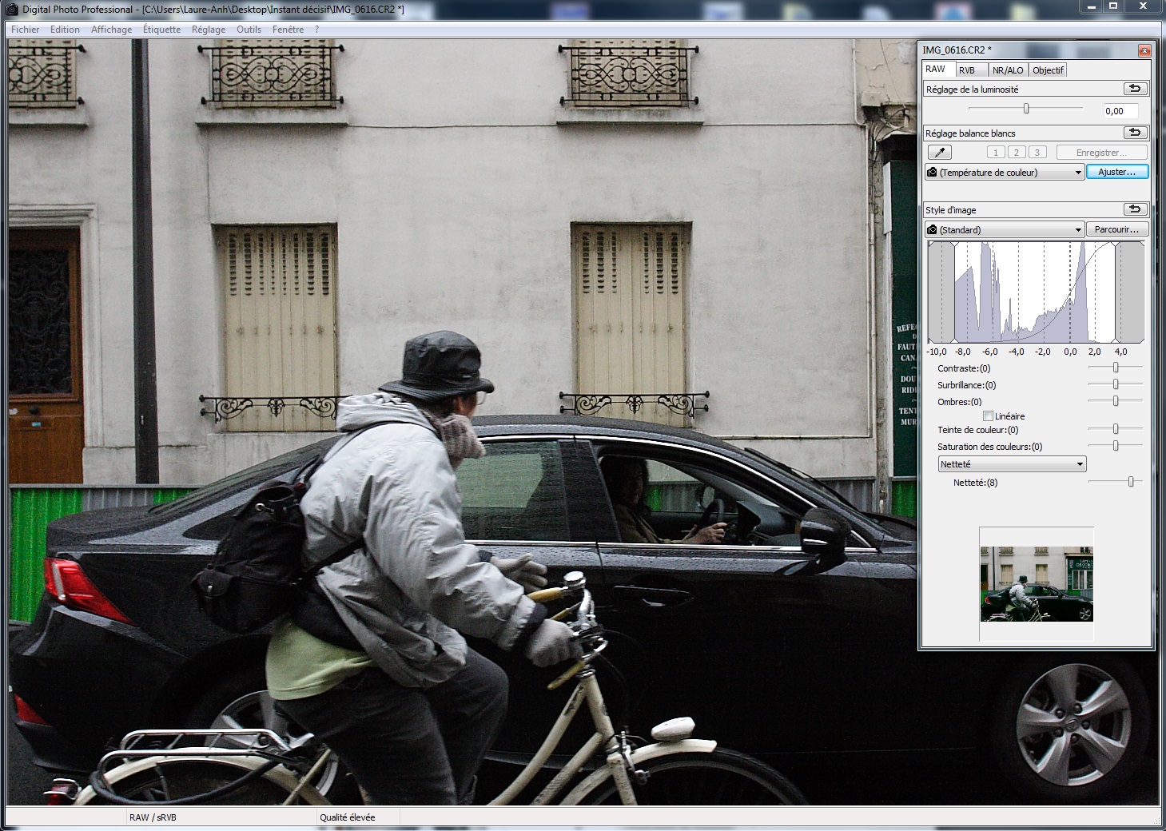The image size is (1166, 831).
Task: Click the Contraste:(0) label
Action: pyautogui.click(x=964, y=368)
